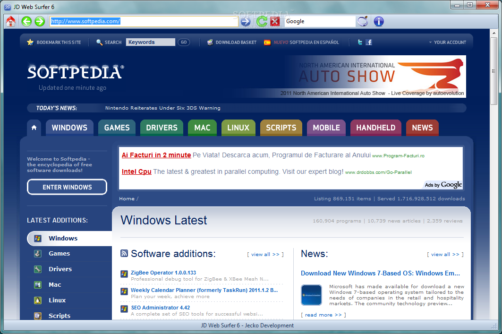Screen dimensions: 502x334
Task: Click the Games icon in Latest Additions
Action: point(38,254)
